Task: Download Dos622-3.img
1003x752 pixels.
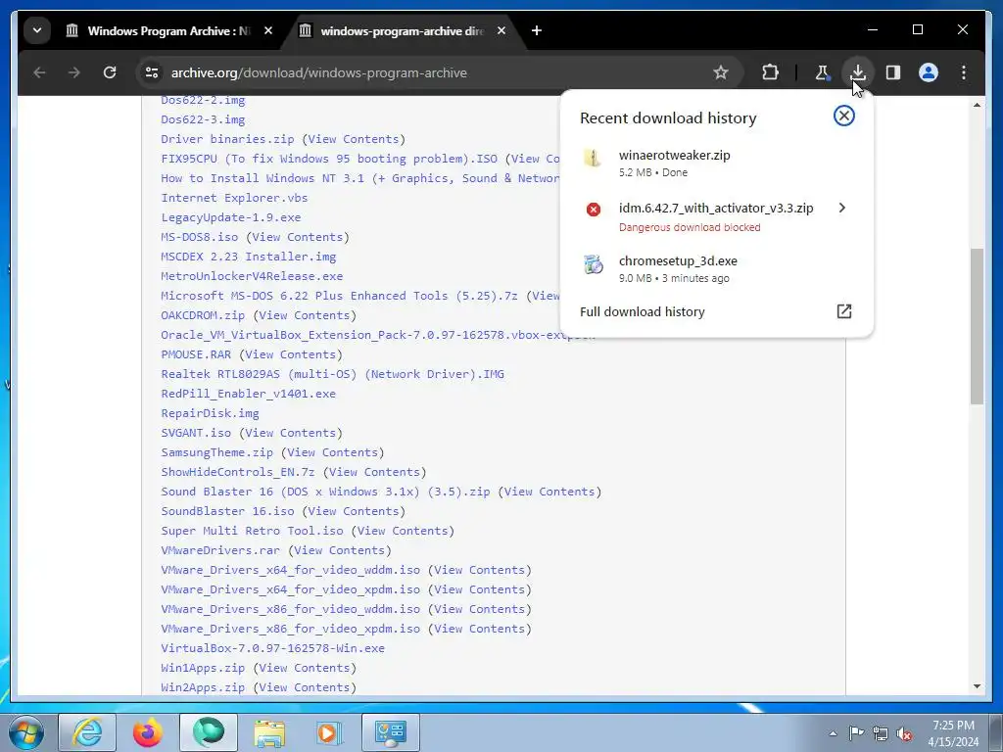Action: [203, 119]
